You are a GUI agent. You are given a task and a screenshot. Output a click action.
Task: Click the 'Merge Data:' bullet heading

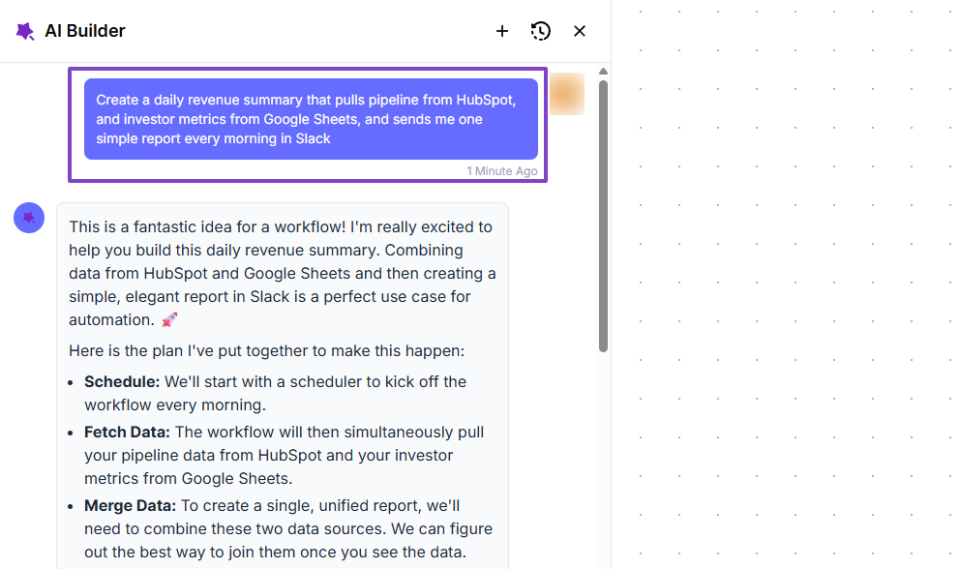point(130,505)
